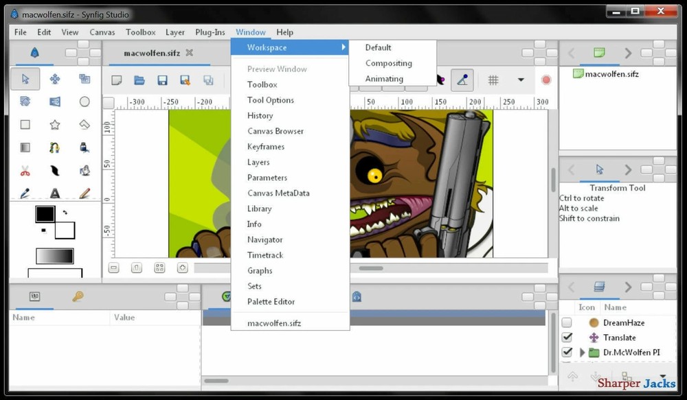Select the Mirror tool
The width and height of the screenshot is (687, 400).
(x=55, y=102)
